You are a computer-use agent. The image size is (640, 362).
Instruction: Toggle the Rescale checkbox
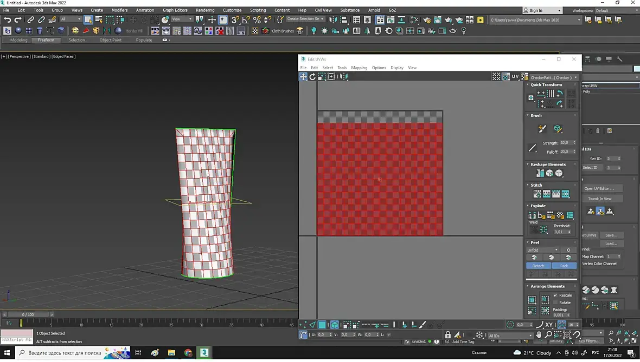[x=555, y=295]
